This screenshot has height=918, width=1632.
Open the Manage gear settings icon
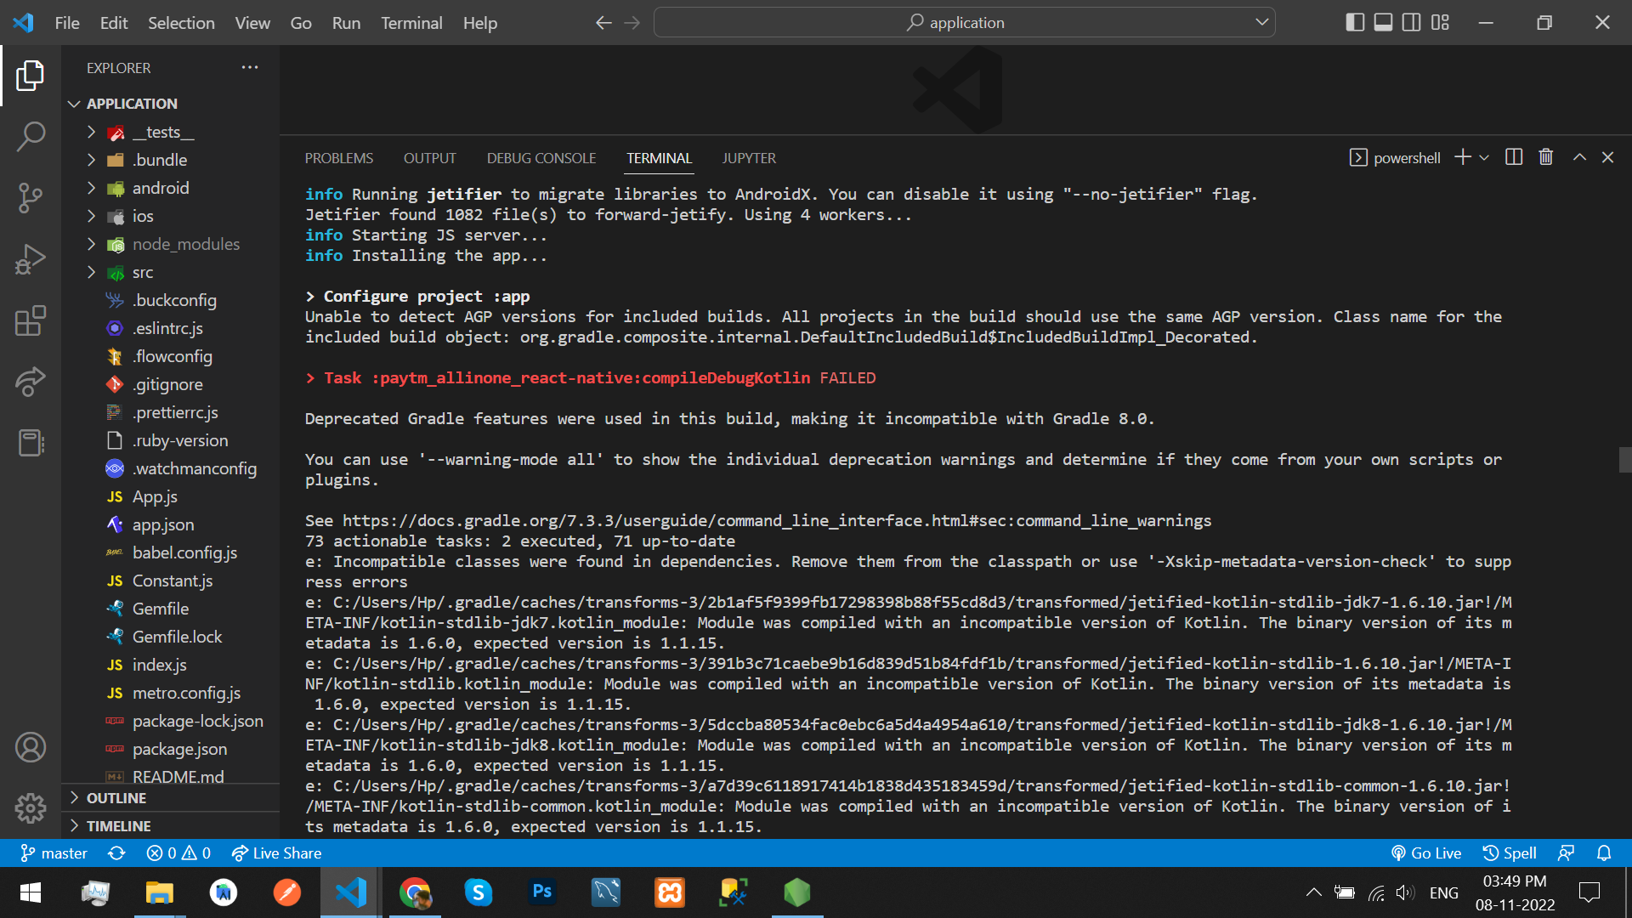pos(31,807)
